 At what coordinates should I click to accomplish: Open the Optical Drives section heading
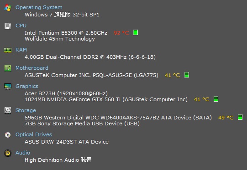click(x=34, y=134)
